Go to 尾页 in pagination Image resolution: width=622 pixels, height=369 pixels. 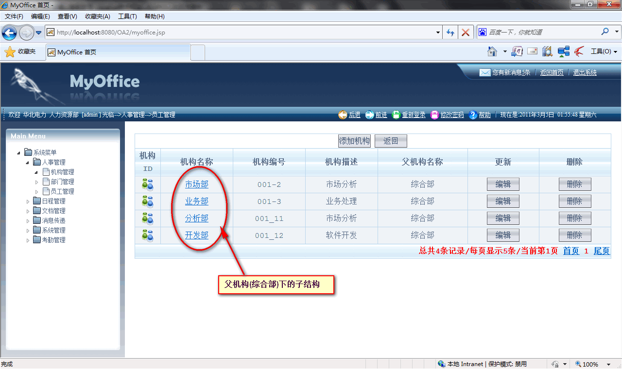[602, 251]
